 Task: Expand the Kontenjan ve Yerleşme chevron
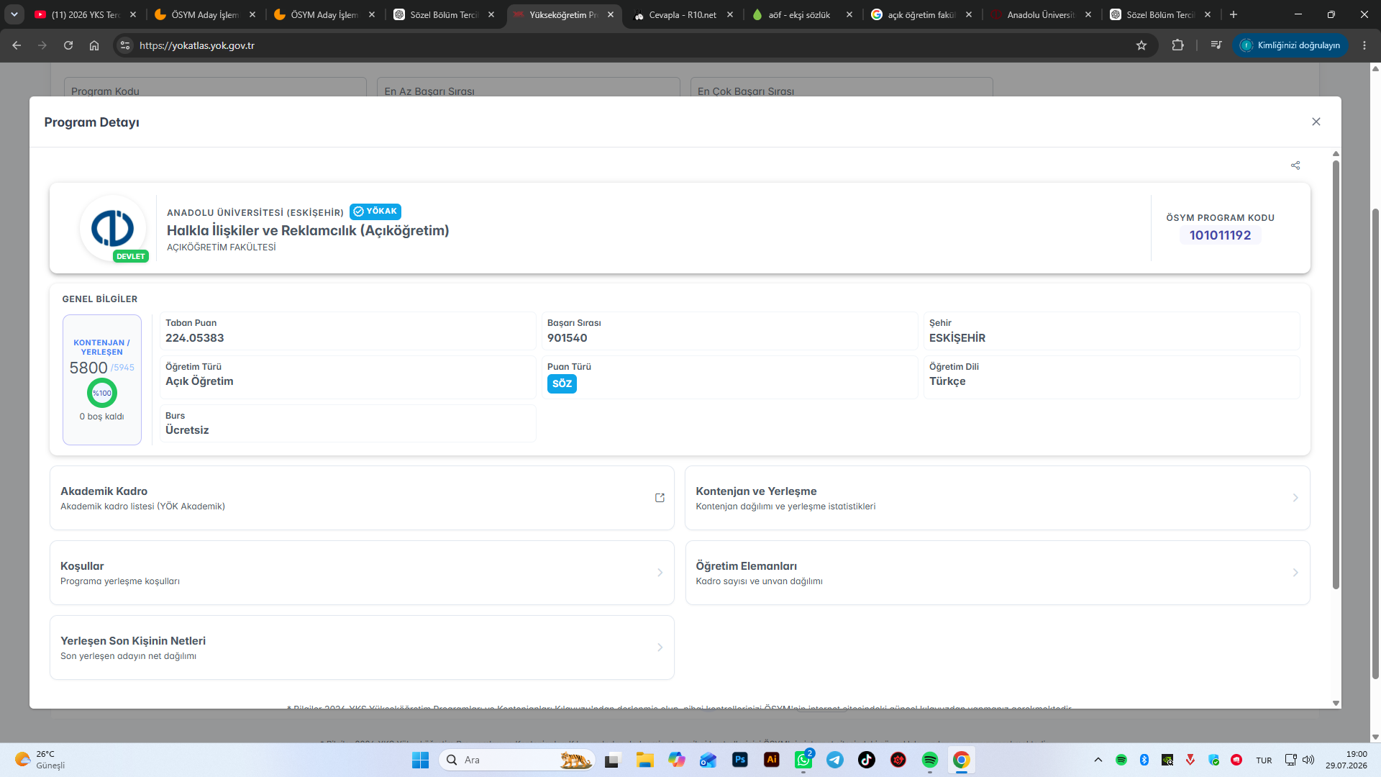coord(1295,498)
